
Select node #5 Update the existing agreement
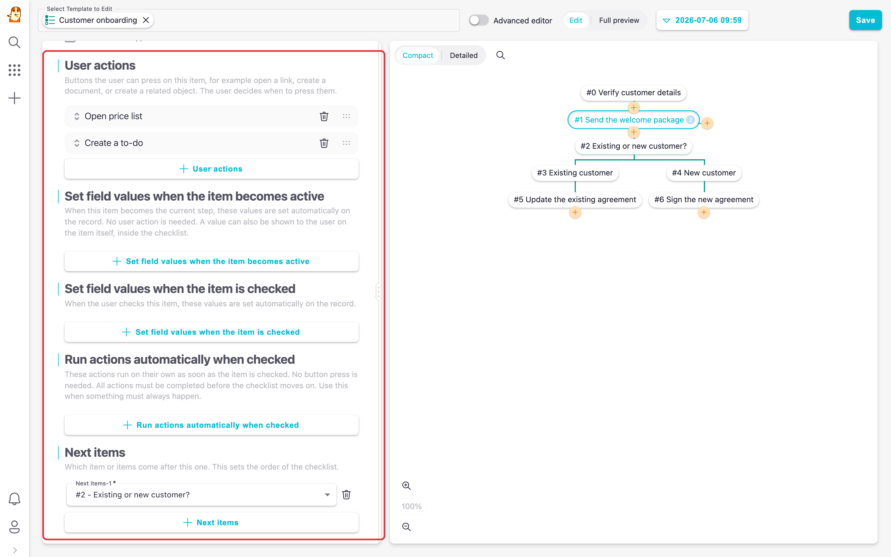coord(575,199)
